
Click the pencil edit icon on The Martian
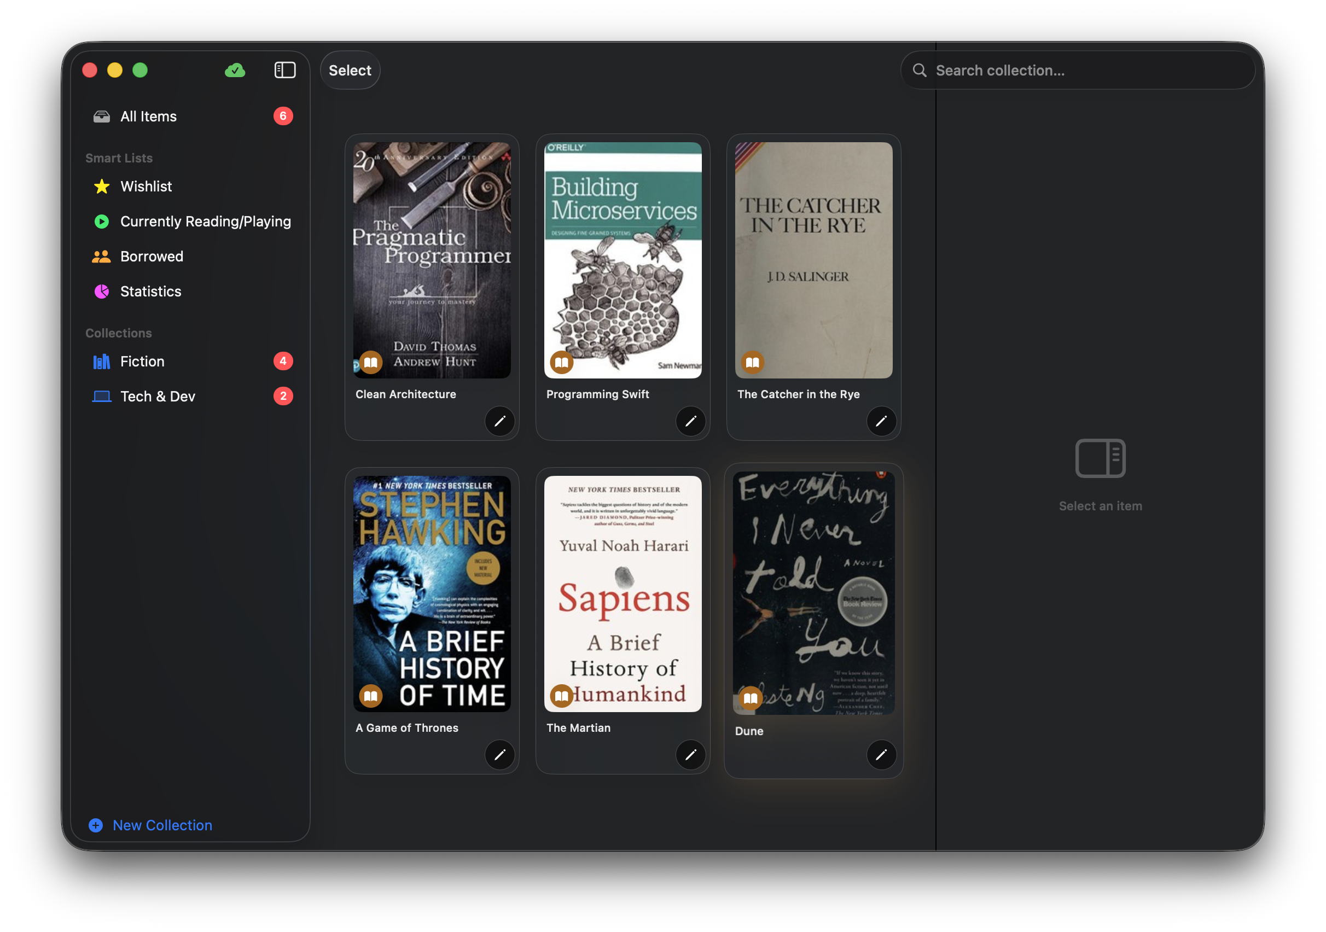[691, 755]
